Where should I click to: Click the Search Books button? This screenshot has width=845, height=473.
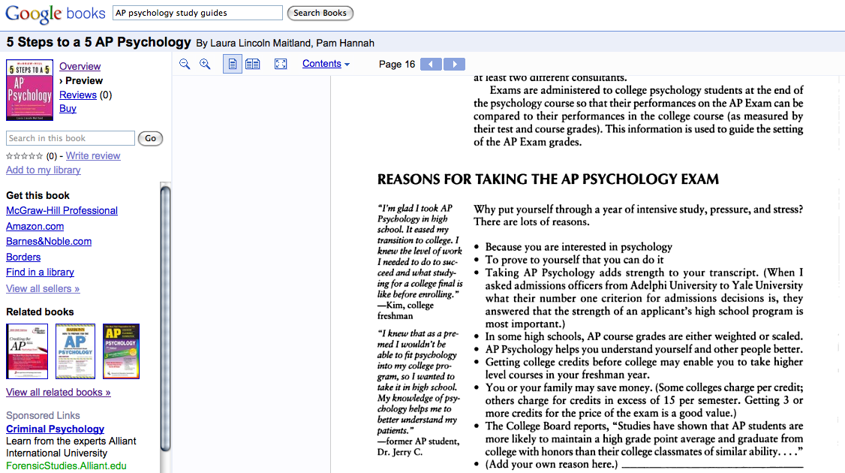320,13
